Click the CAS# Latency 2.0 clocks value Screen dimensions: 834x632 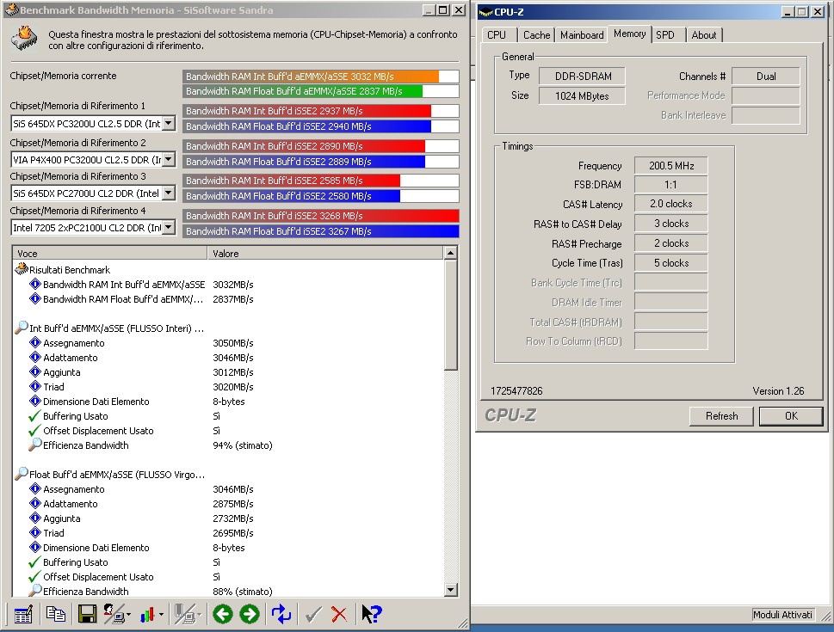click(670, 204)
